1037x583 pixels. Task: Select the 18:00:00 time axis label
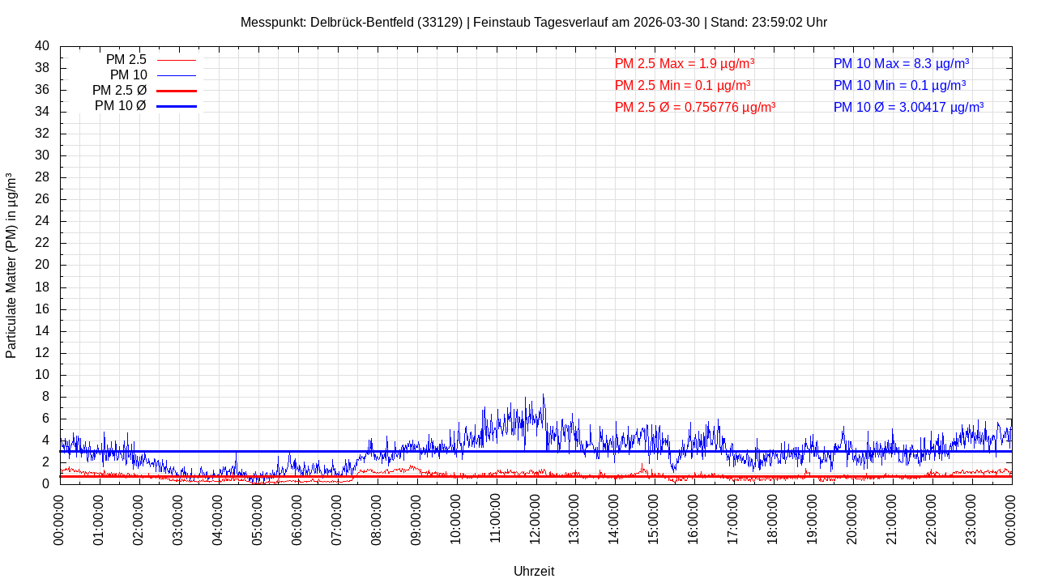[x=773, y=519]
